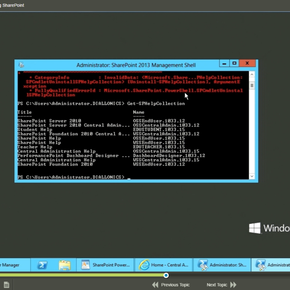Go to Next Topic

(221, 285)
